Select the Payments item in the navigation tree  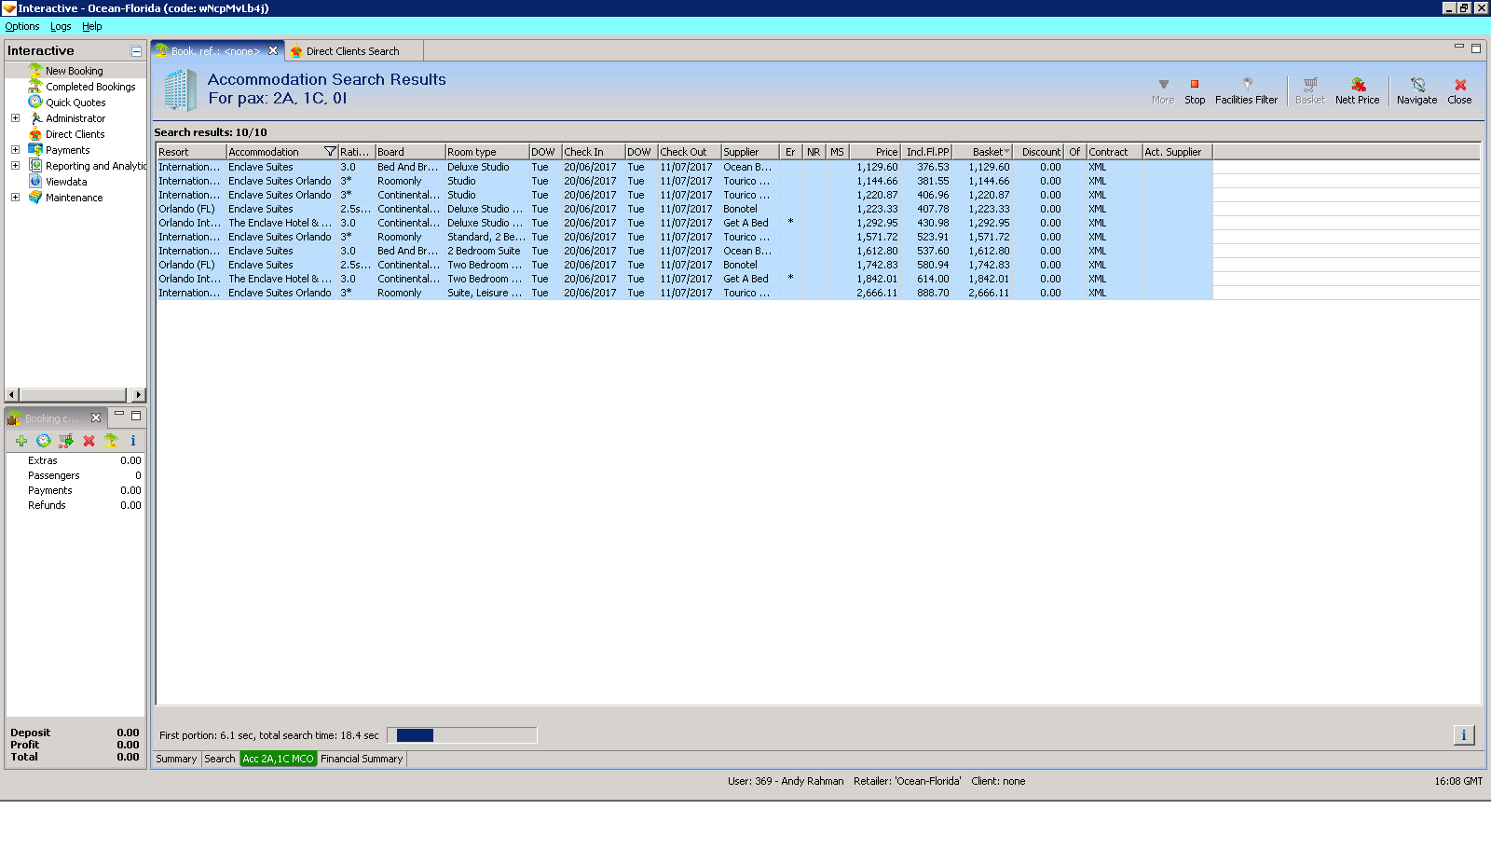[67, 150]
